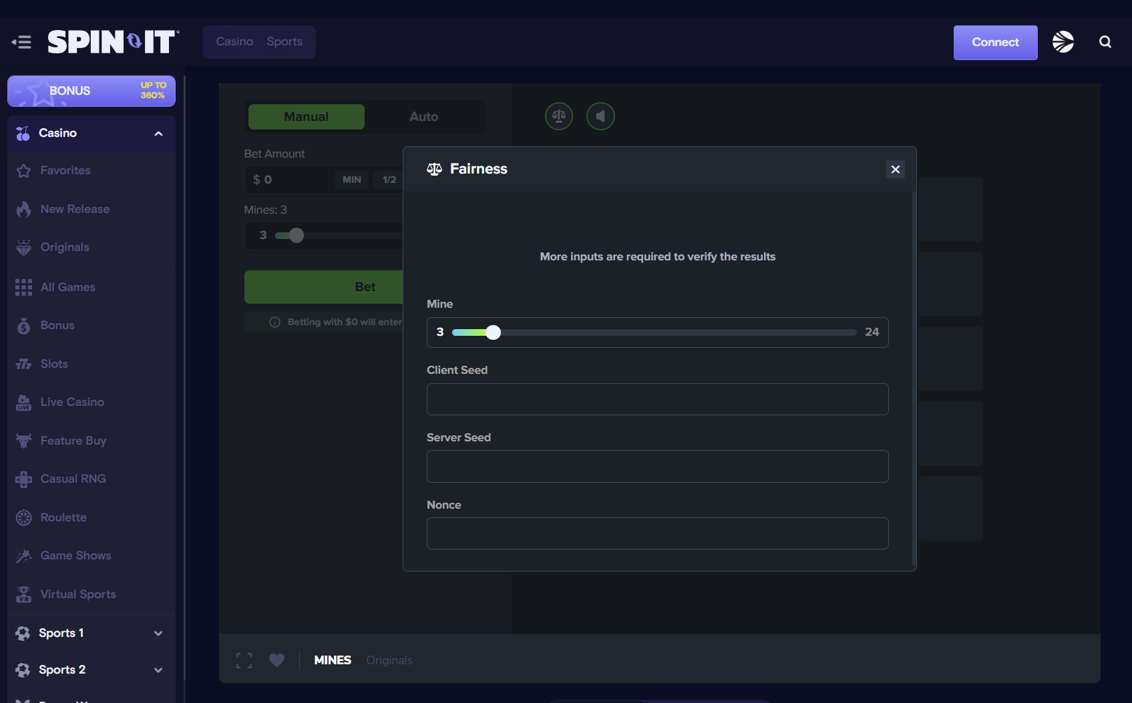This screenshot has height=703, width=1132.
Task: Collapse the sidebar with the menu icon
Action: (x=21, y=42)
